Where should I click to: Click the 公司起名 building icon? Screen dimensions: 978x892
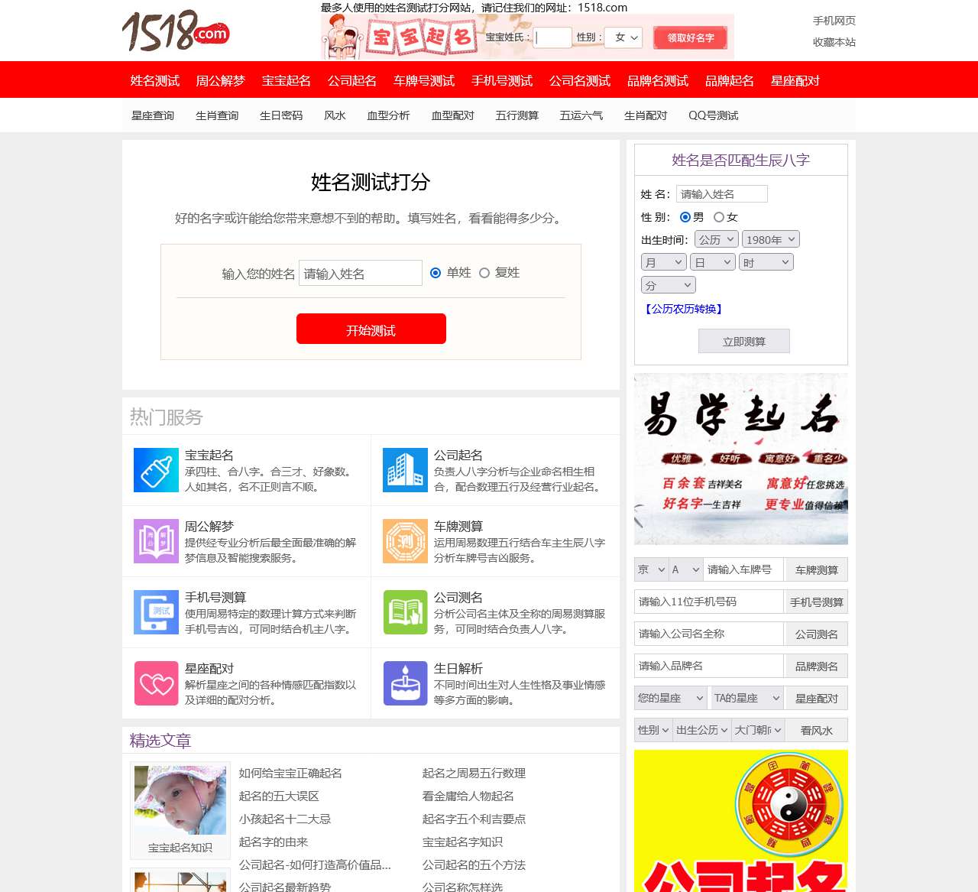pos(405,469)
